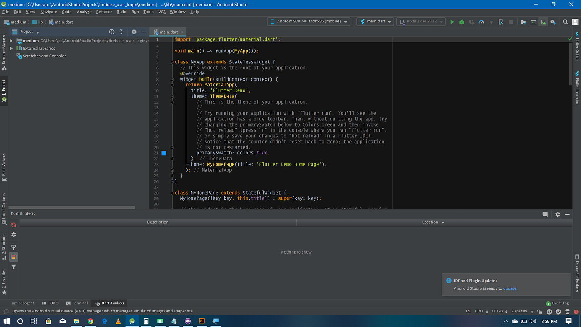Start debugging with the Debug bug icon
The image size is (581, 327).
462,22
